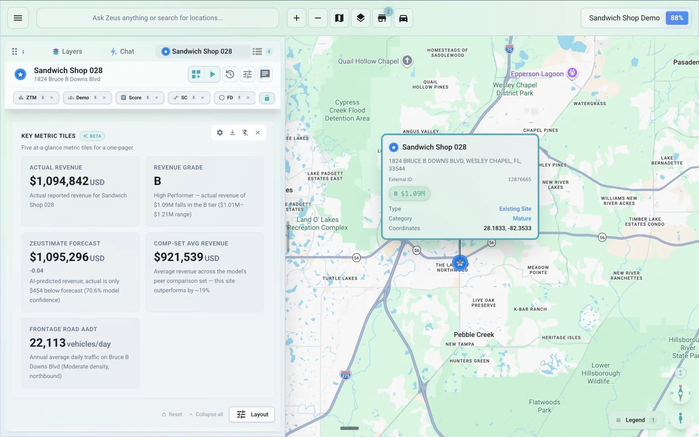Switch to the Chat tab
This screenshot has width=699, height=437.
[x=122, y=51]
